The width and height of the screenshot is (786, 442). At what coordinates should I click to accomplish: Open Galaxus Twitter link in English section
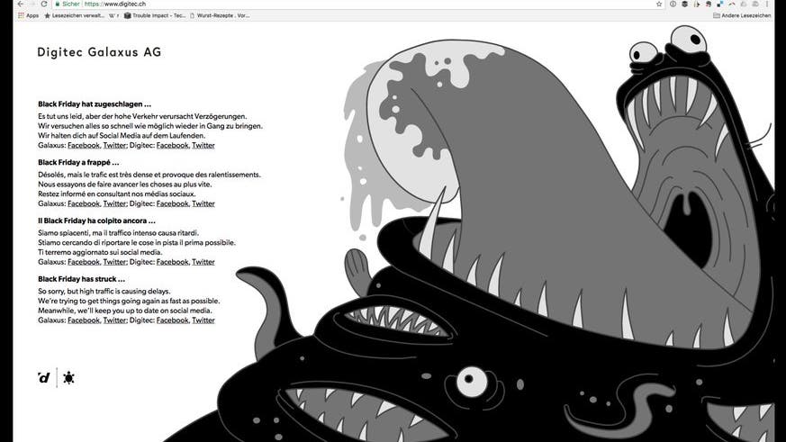coord(114,320)
